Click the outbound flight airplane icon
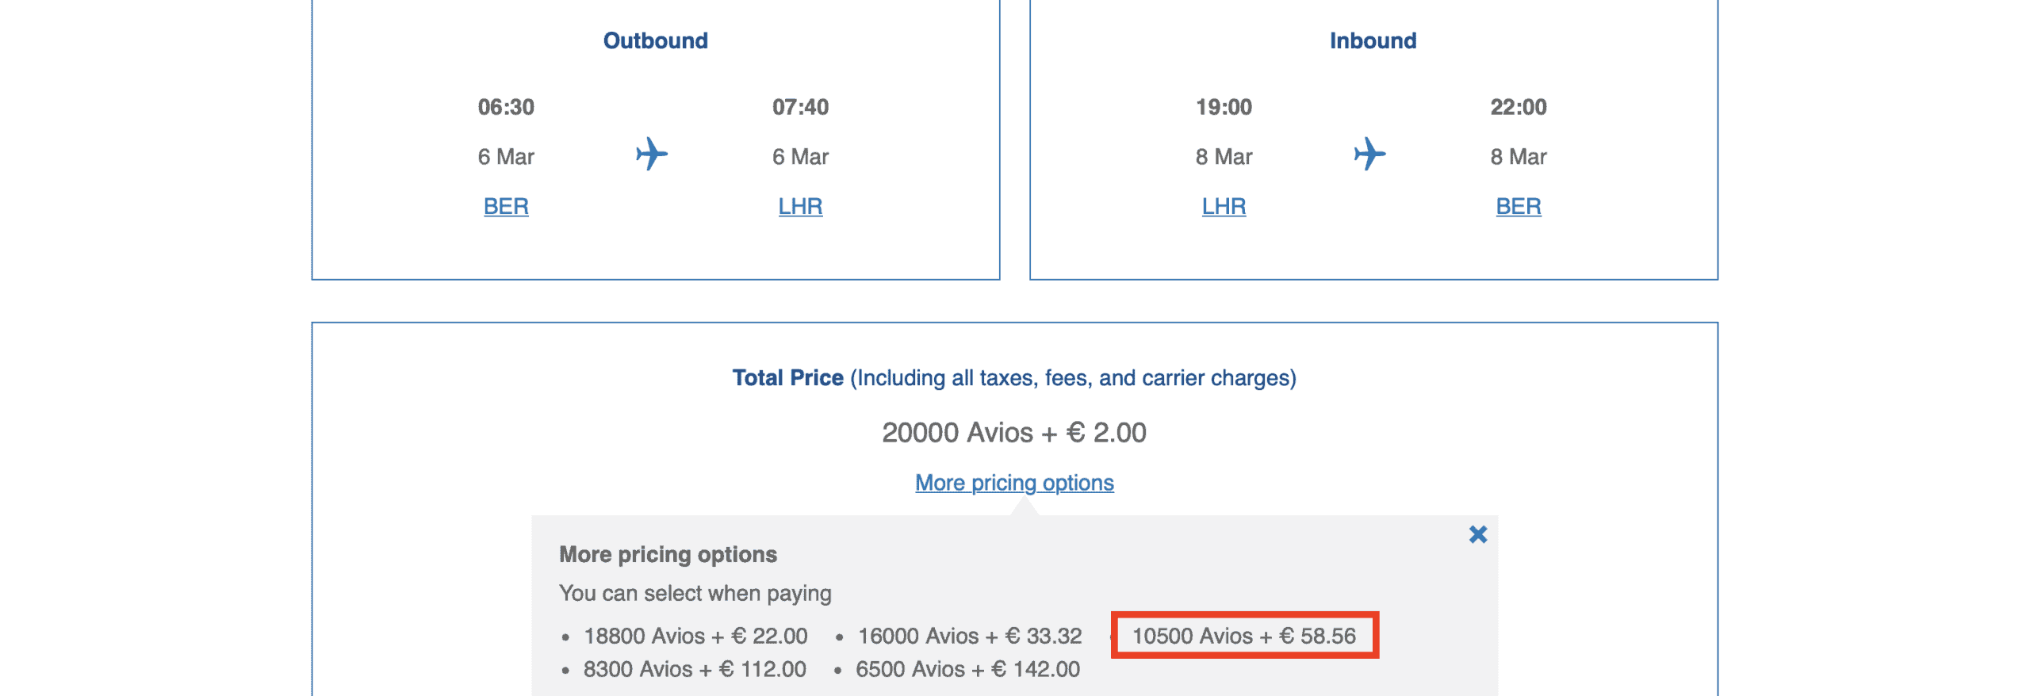The width and height of the screenshot is (2030, 696). tap(651, 154)
